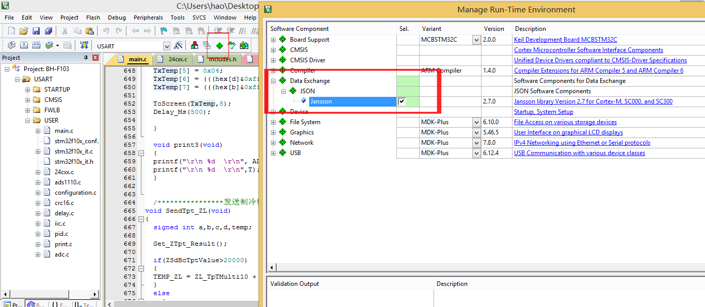Navigate forwards with right arrow icon

click(x=148, y=31)
